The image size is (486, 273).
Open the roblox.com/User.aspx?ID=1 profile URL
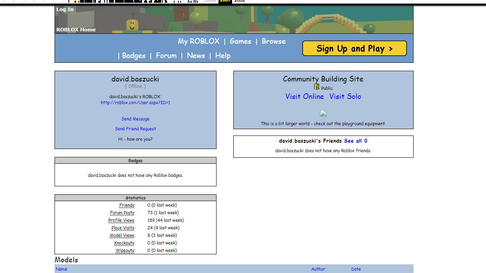(x=135, y=103)
